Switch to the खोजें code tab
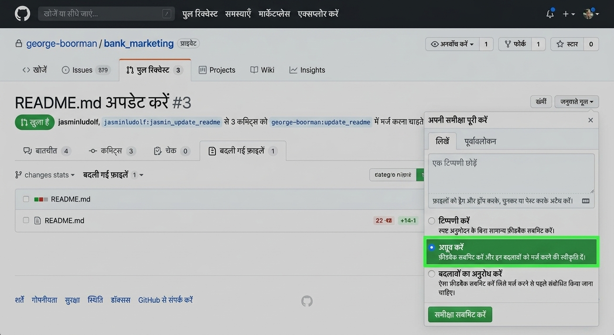 pyautogui.click(x=35, y=70)
